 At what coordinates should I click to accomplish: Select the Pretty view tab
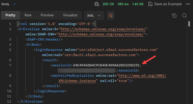click(x=10, y=15)
